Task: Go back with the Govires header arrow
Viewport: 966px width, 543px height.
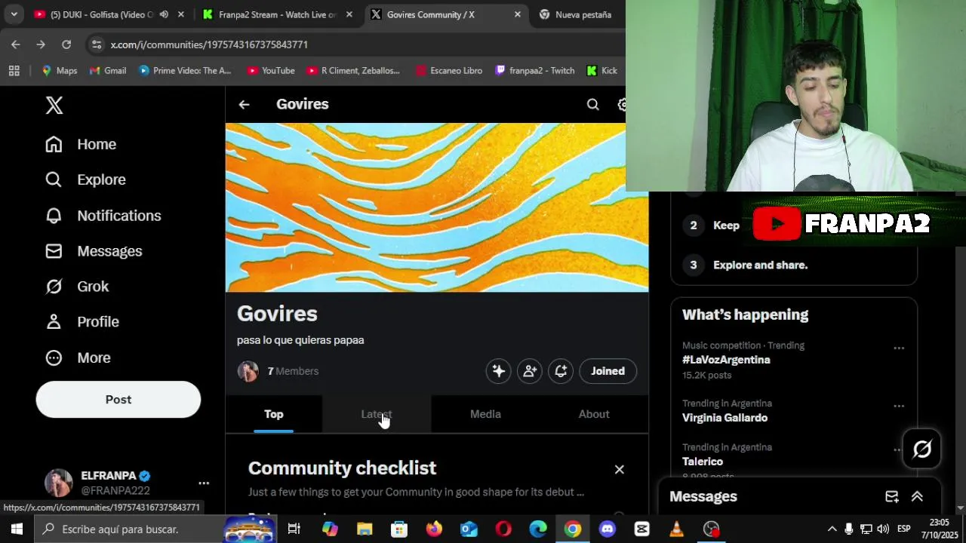Action: [x=244, y=105]
